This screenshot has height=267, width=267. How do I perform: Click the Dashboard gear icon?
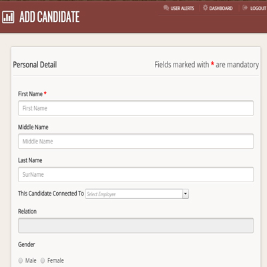pyautogui.click(x=206, y=8)
